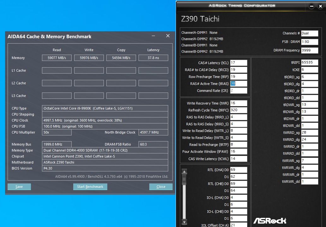
Task: Click the Memory Copy result 54594 MB/s
Action: [x=121, y=58]
